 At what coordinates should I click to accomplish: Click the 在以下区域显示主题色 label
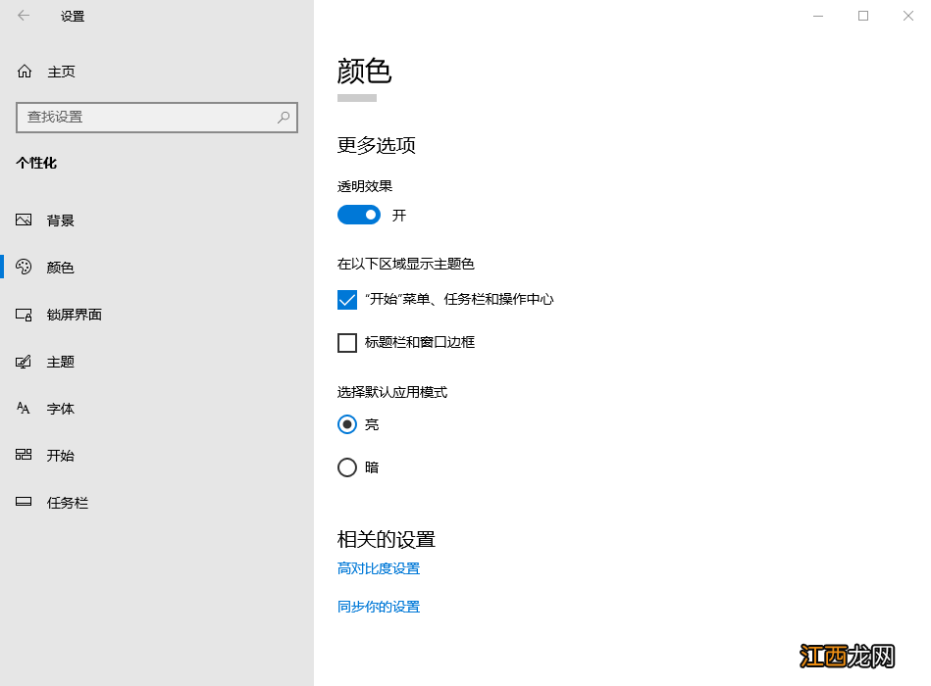(x=406, y=264)
